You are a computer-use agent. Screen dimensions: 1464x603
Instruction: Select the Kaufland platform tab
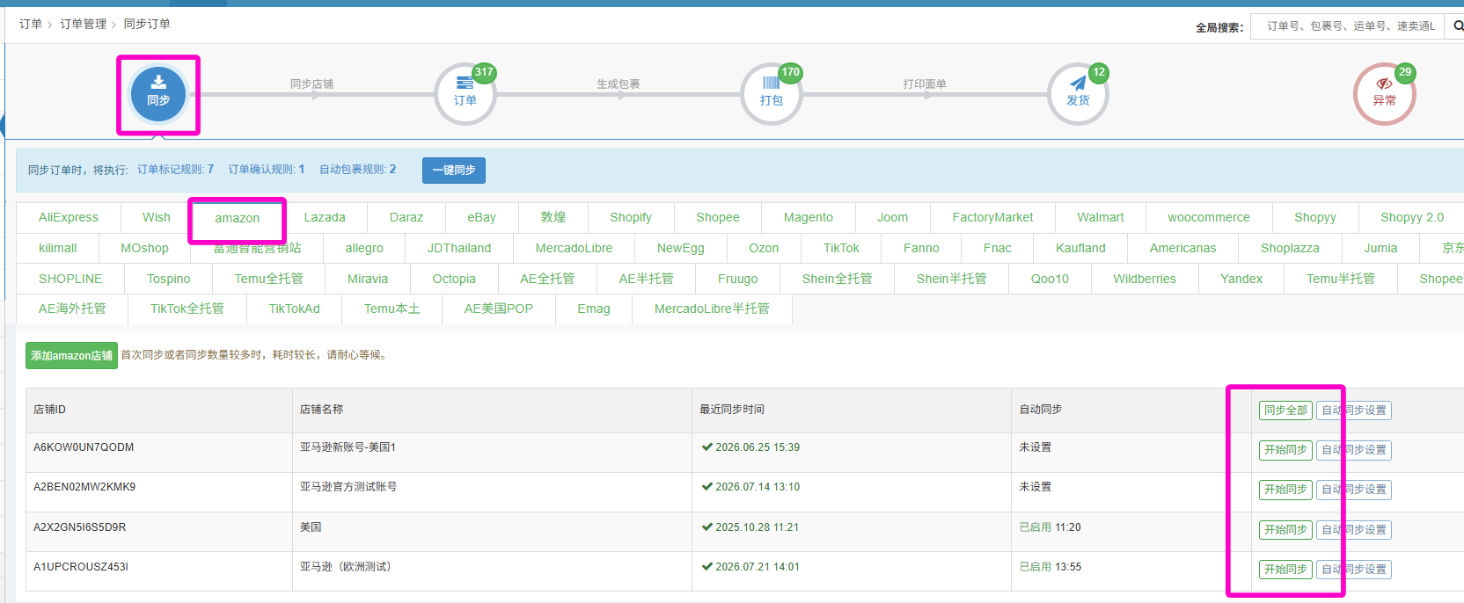tap(1080, 248)
